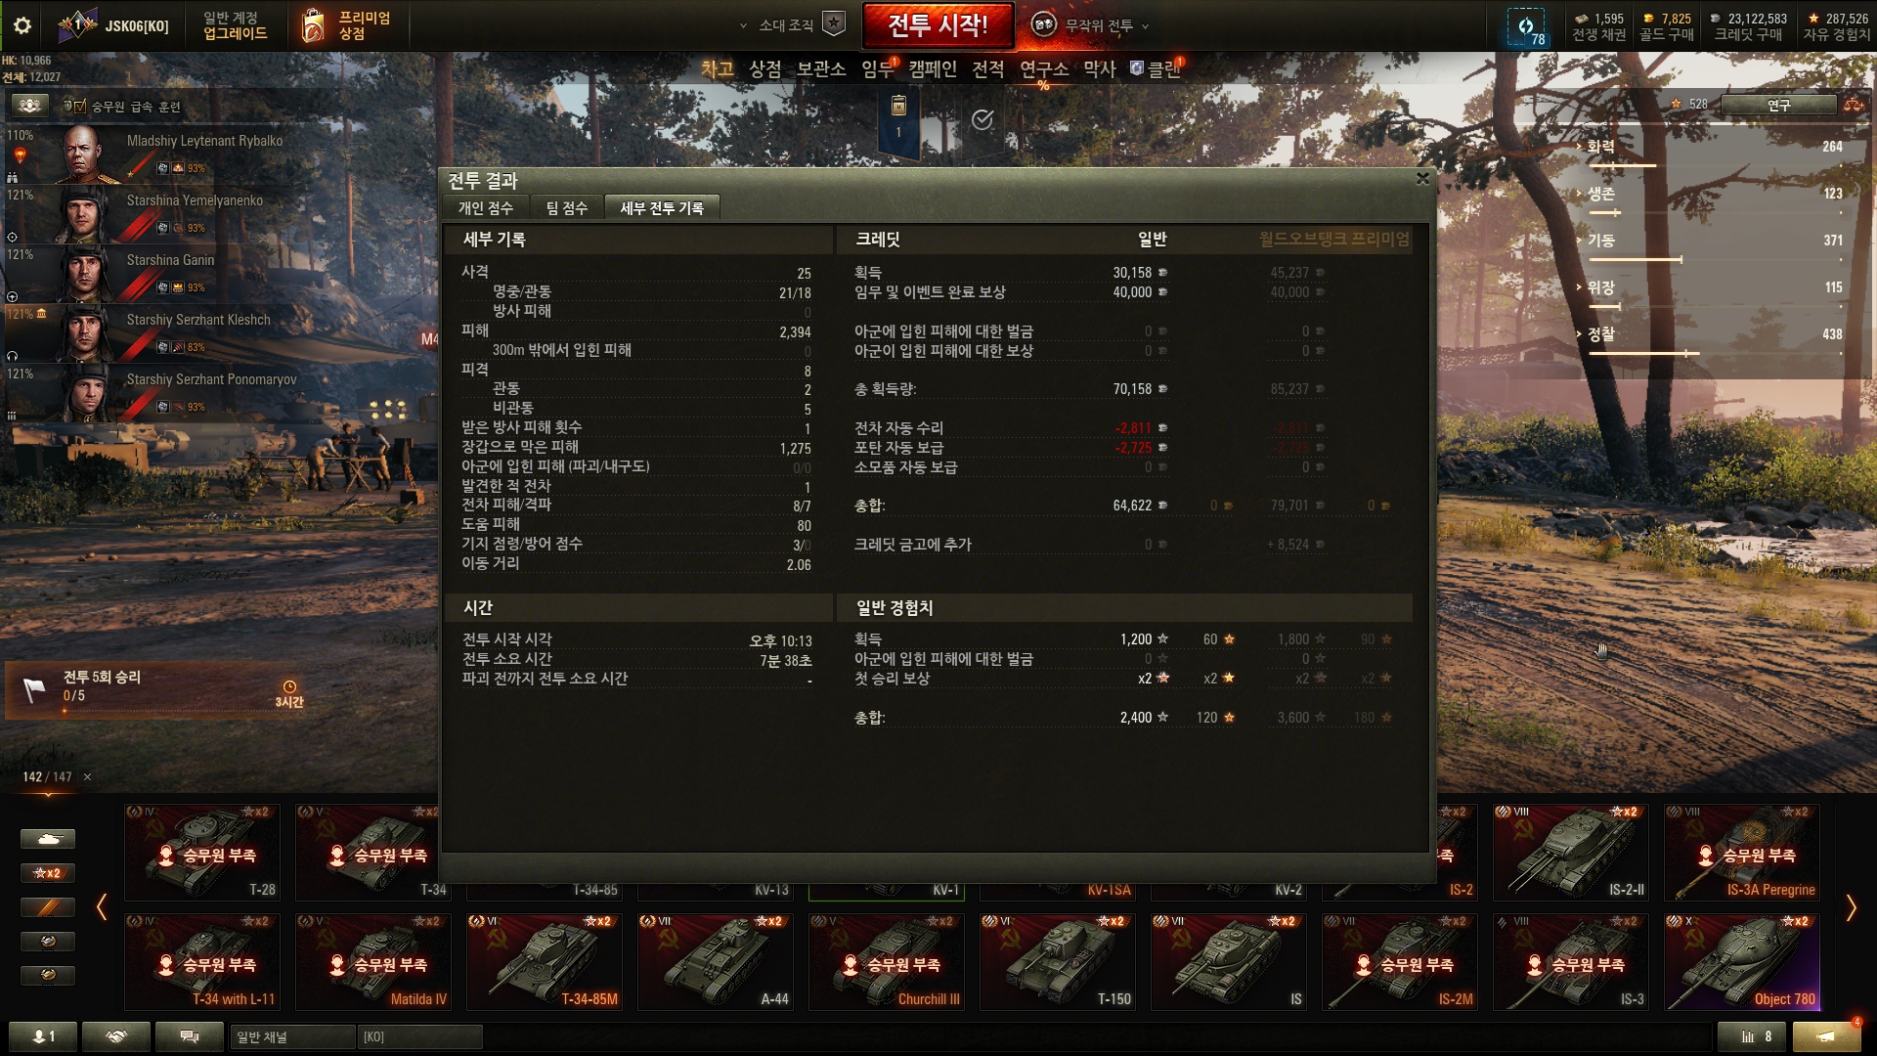Switch to the 팀 점수 tab
This screenshot has height=1056, width=1877.
click(x=567, y=208)
